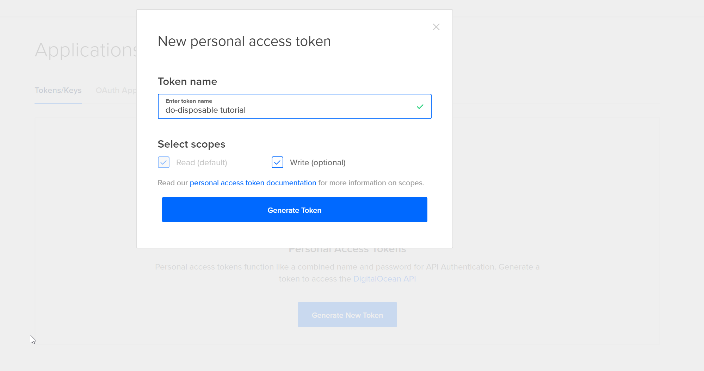This screenshot has width=704, height=371.
Task: Click the "Read (default)" label text
Action: (202, 162)
